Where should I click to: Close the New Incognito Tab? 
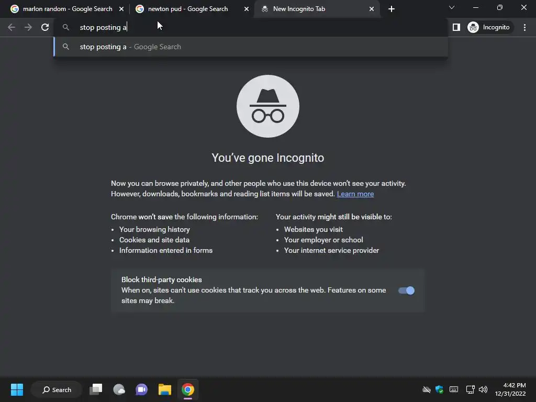point(372,9)
